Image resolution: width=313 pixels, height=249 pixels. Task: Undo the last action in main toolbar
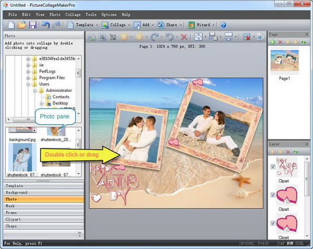(x=46, y=25)
